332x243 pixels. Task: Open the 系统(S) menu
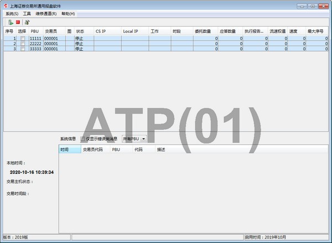(12, 14)
